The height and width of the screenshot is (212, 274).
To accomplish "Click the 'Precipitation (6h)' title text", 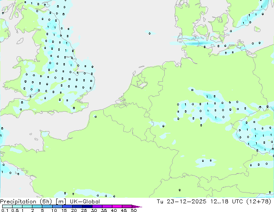I will 26,202.
